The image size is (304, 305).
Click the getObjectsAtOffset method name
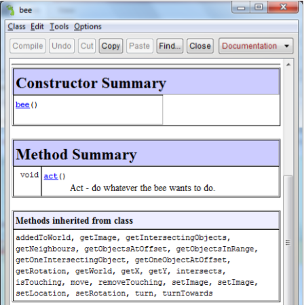[x=126, y=249]
